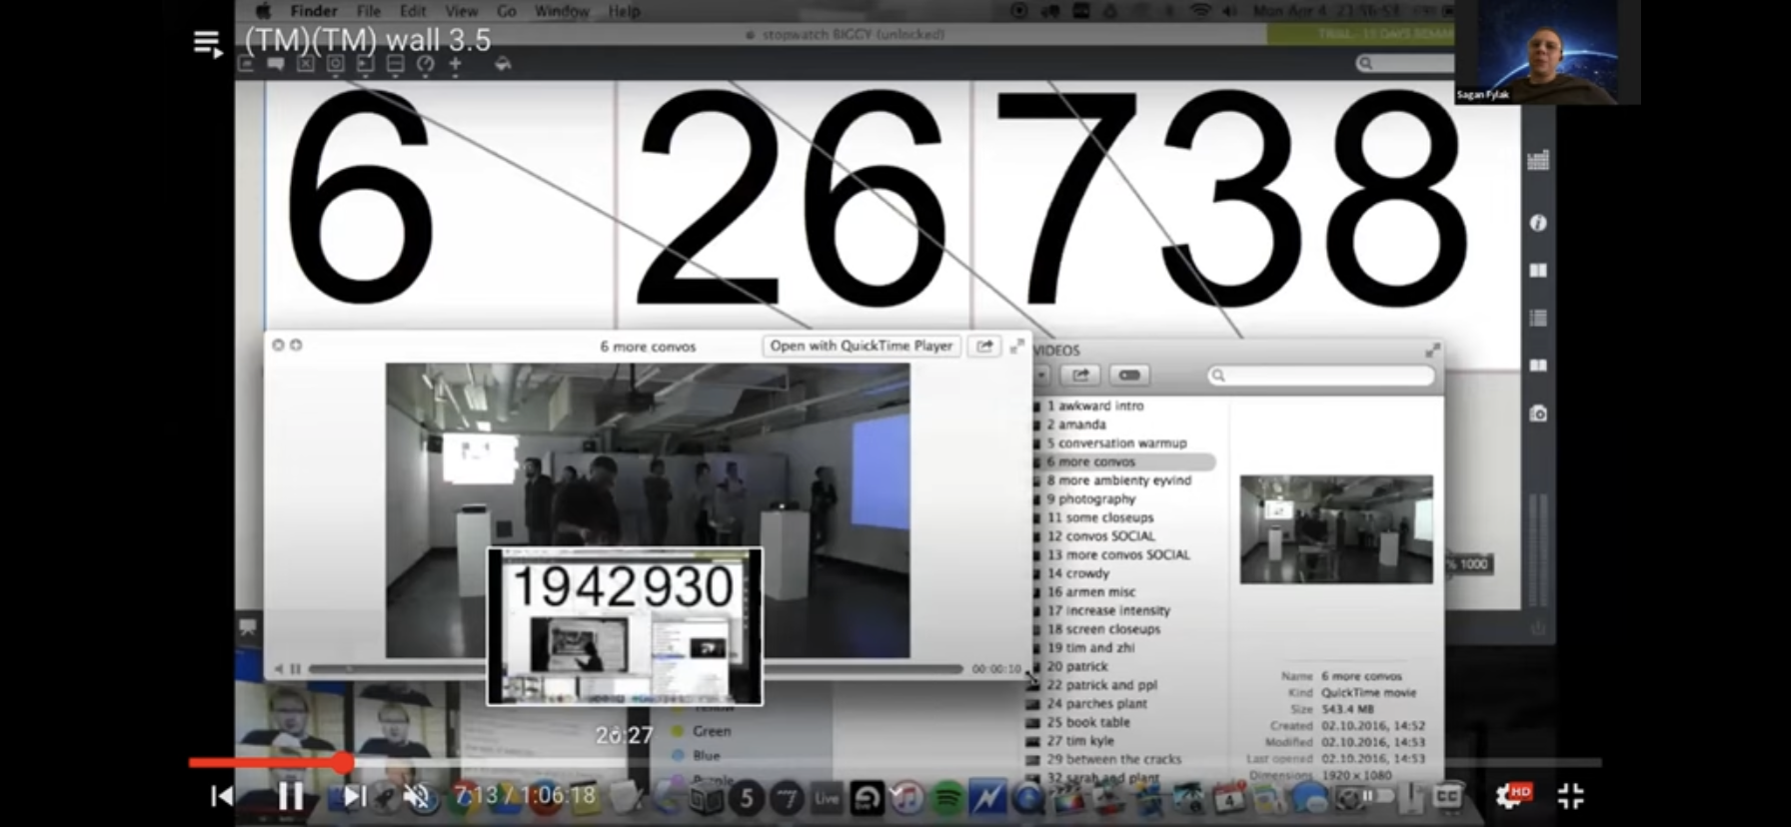This screenshot has height=827, width=1791.
Task: Open video quality settings gear
Action: coord(1512,795)
